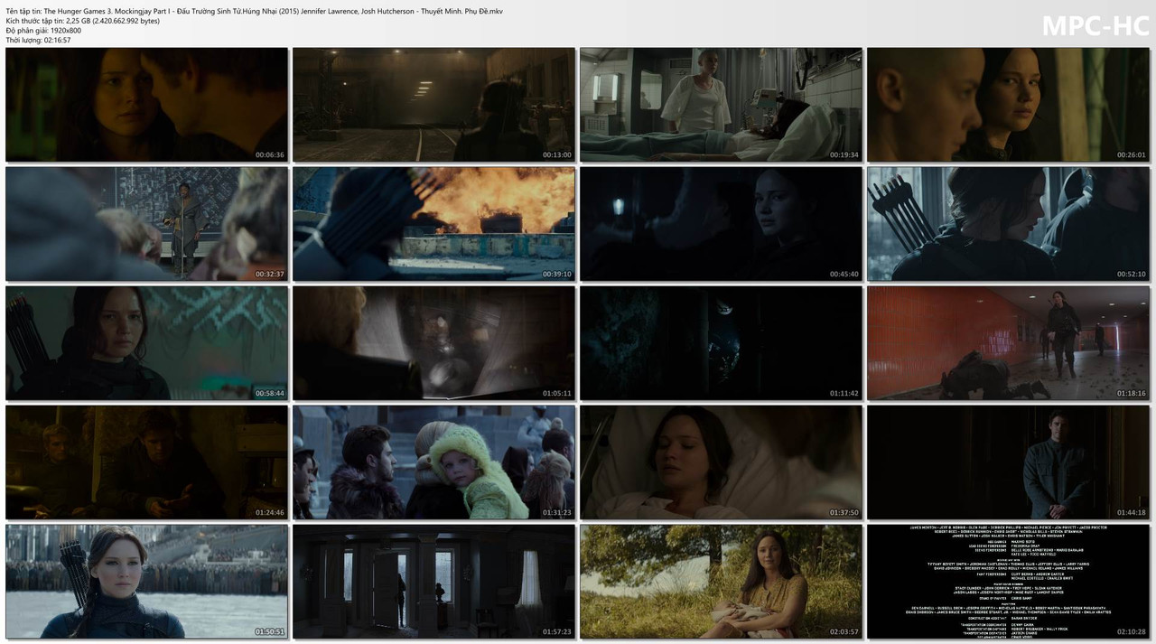1156x644 pixels.
Task: Click the timestamp label 00:06:36
Action: pyautogui.click(x=269, y=155)
